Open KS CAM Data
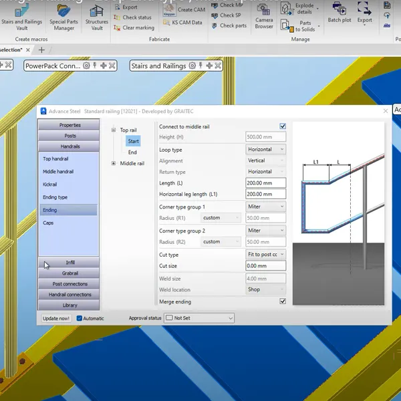This screenshot has height=401, width=401. pyautogui.click(x=182, y=23)
